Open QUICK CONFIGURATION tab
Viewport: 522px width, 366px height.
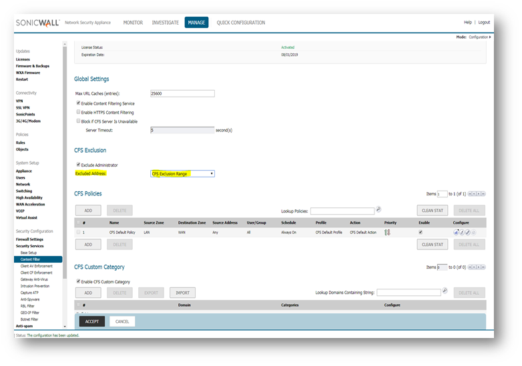click(241, 23)
